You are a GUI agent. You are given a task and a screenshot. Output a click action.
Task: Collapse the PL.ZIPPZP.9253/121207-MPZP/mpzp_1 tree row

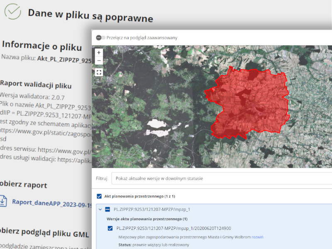(100, 210)
